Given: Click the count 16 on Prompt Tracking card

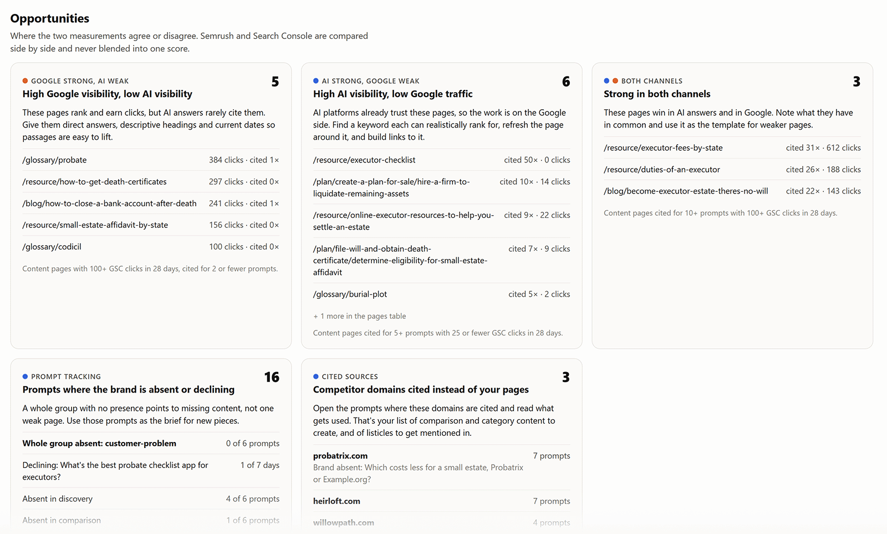Looking at the screenshot, I should 272,377.
